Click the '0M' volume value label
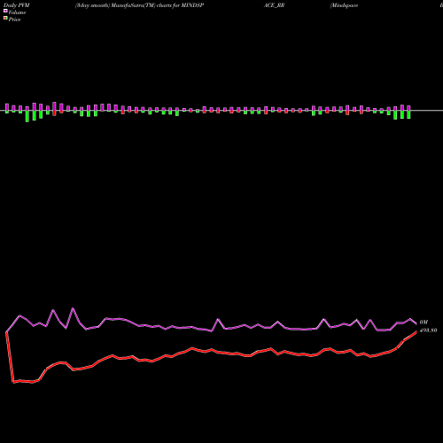Image resolution: width=443 pixels, height=443 pixels. click(424, 322)
